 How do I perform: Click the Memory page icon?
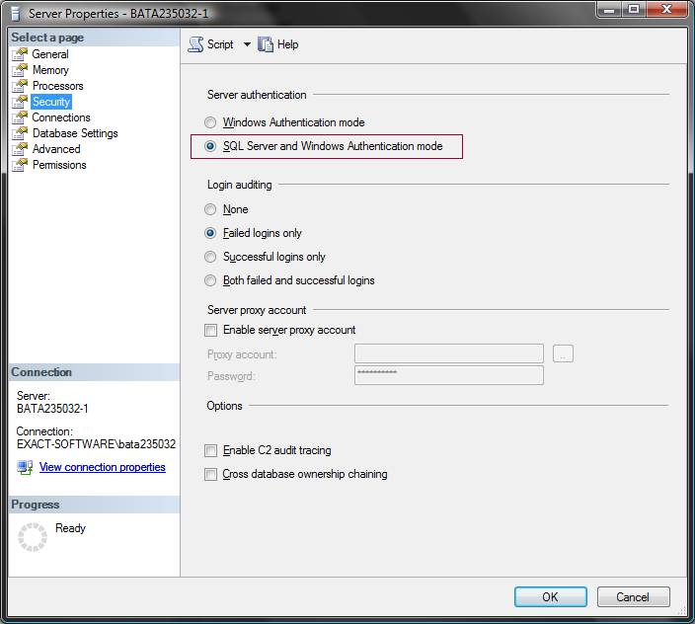point(19,70)
